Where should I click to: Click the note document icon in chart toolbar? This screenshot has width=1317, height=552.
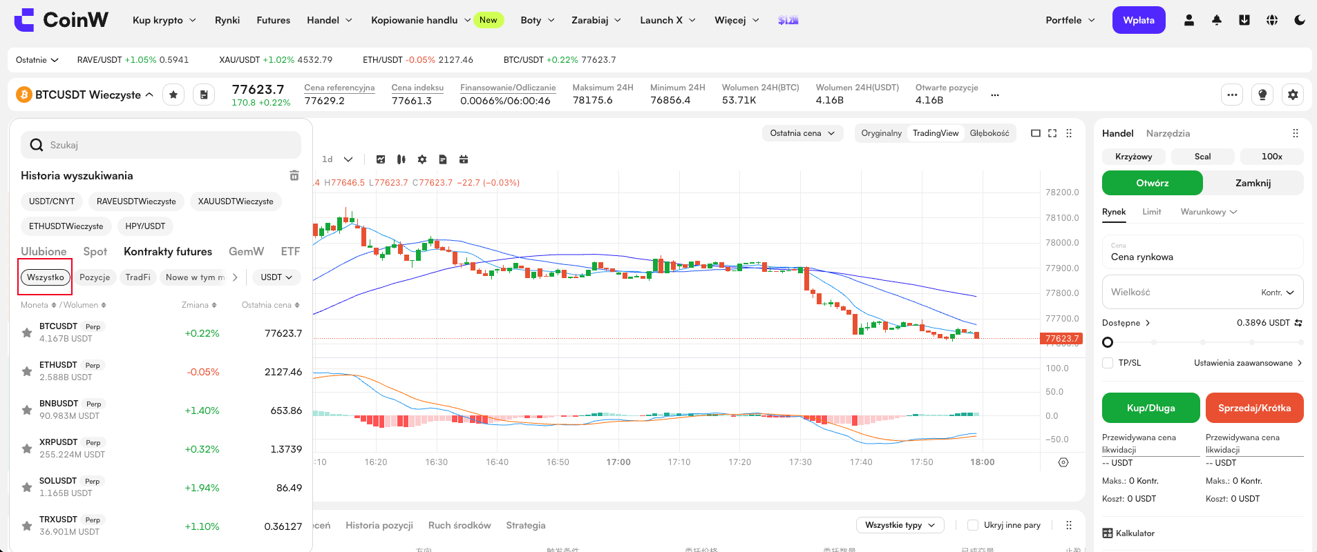click(443, 159)
